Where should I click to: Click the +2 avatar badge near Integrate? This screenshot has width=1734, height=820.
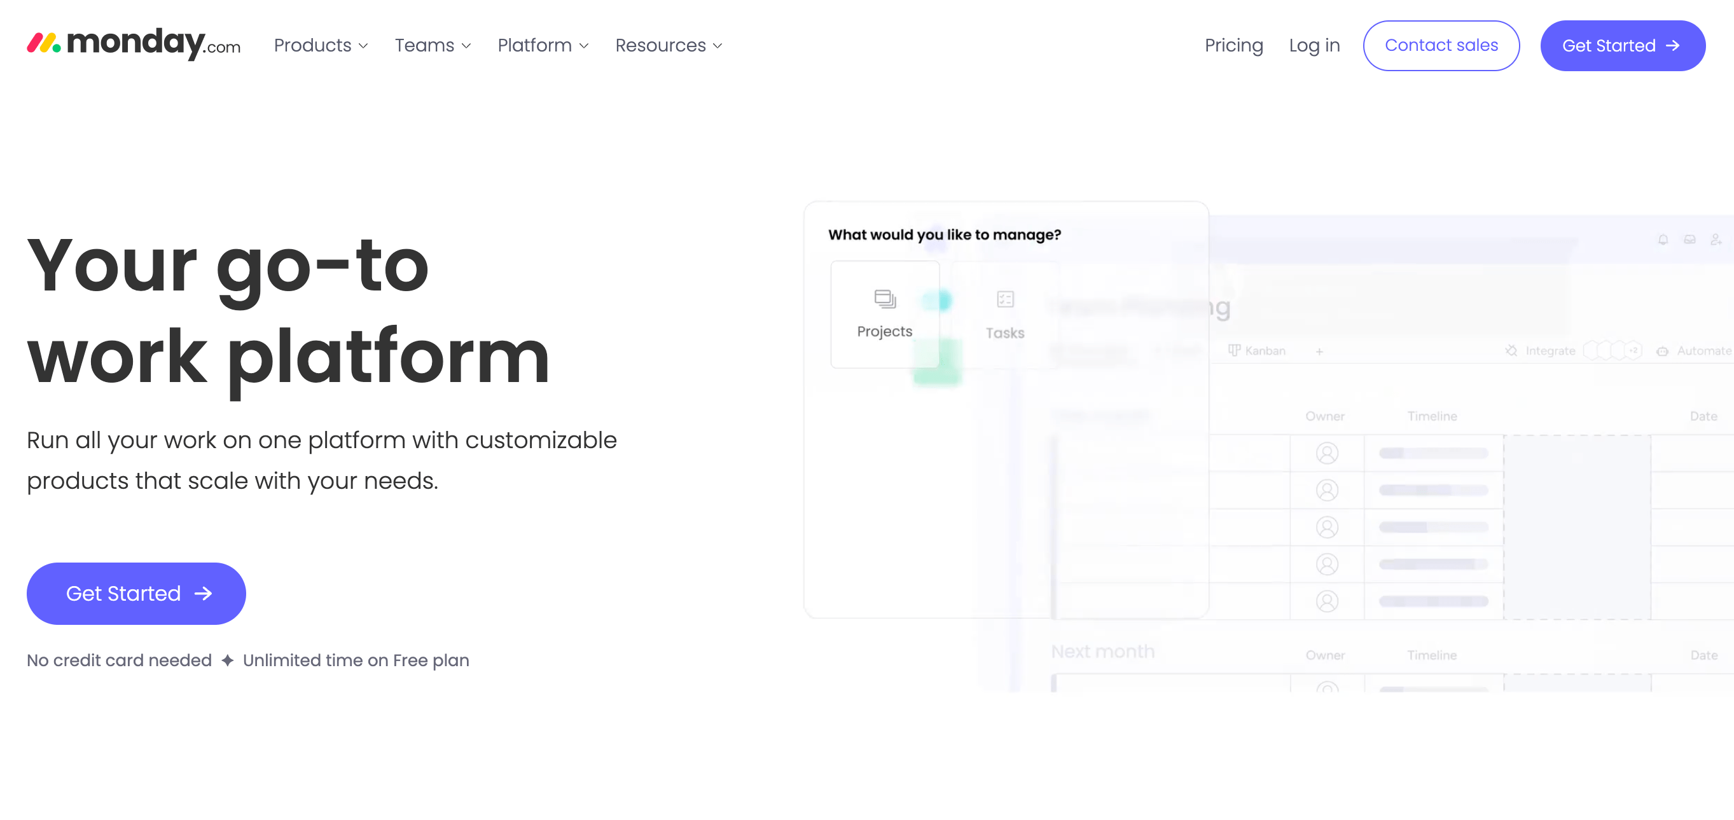pyautogui.click(x=1632, y=350)
